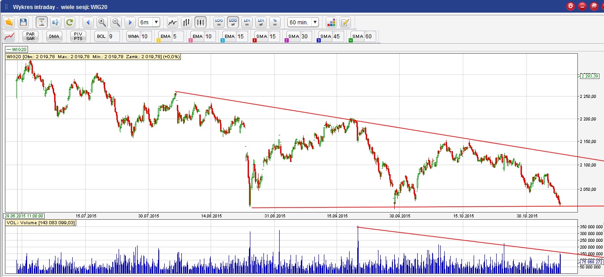Image resolution: width=604 pixels, height=277 pixels.
Task: Edit the BOL period value field
Action: tap(113, 37)
